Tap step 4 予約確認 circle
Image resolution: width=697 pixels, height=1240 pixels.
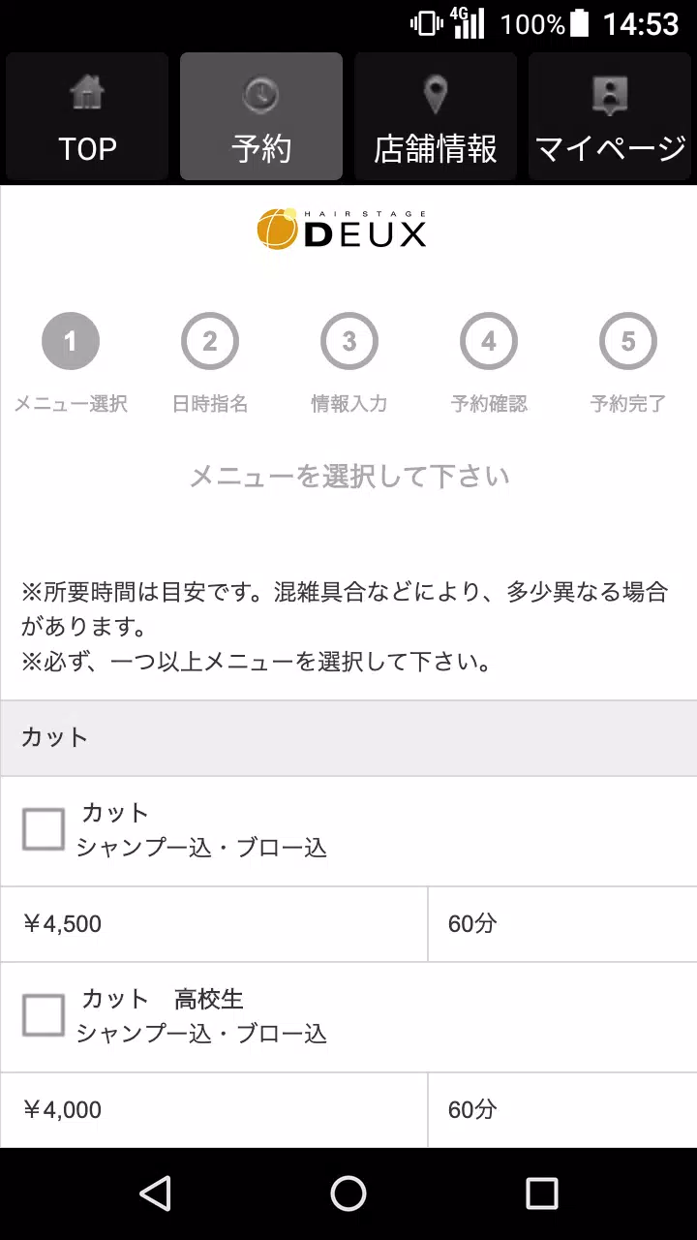(489, 341)
